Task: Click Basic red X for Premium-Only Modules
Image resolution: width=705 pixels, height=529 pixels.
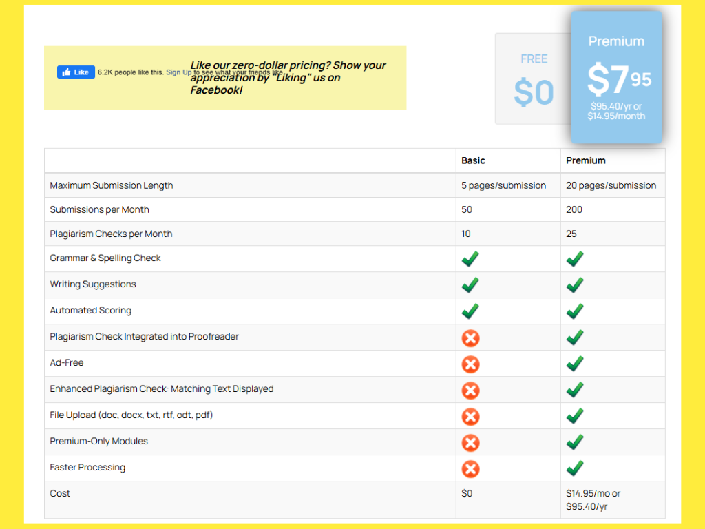Action: pos(471,443)
